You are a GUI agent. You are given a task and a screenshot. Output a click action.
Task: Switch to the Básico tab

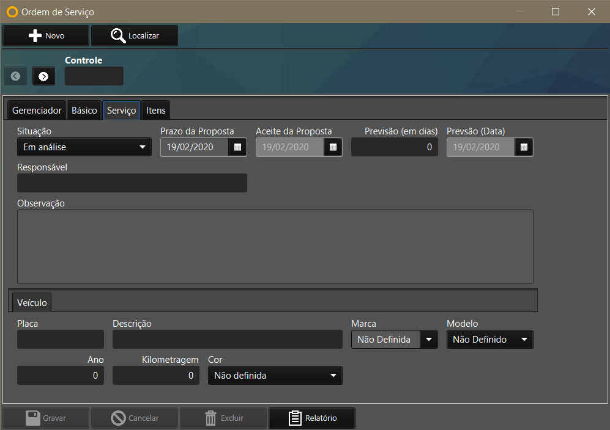[84, 111]
